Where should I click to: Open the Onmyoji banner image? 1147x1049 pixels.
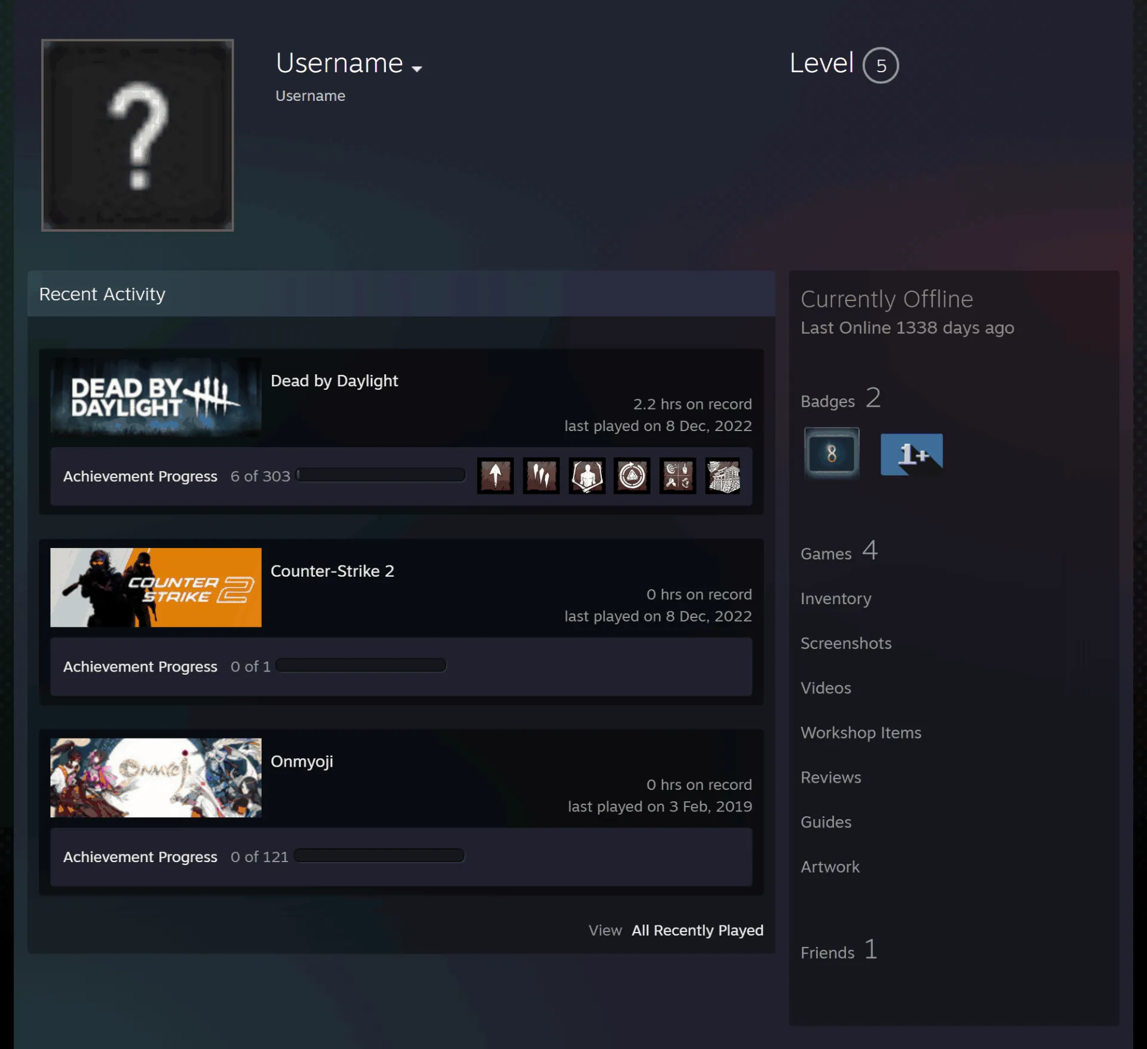[156, 777]
